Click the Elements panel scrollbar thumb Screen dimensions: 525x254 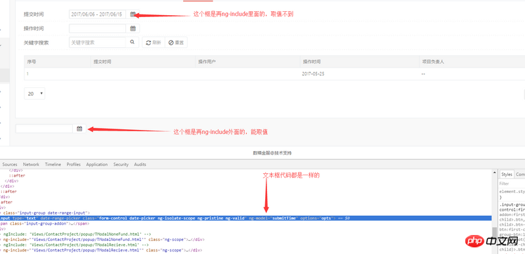tap(494, 232)
